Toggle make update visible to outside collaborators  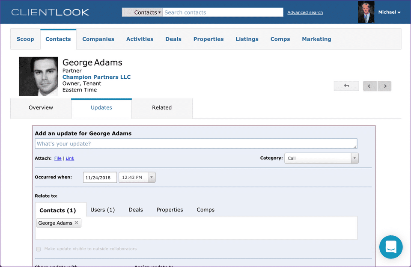tap(39, 249)
